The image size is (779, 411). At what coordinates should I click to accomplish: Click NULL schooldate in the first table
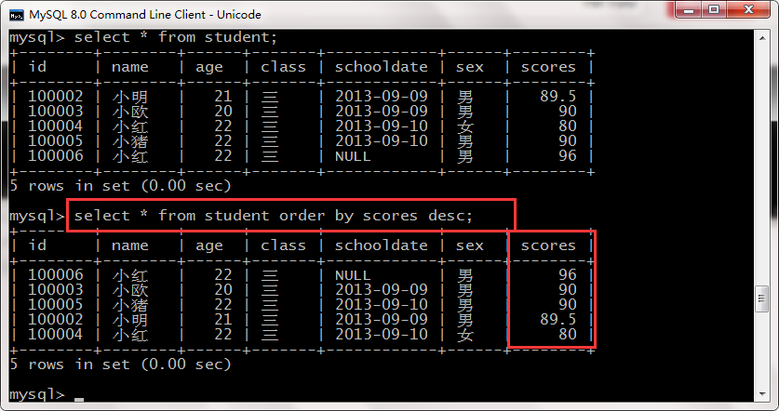point(353,156)
